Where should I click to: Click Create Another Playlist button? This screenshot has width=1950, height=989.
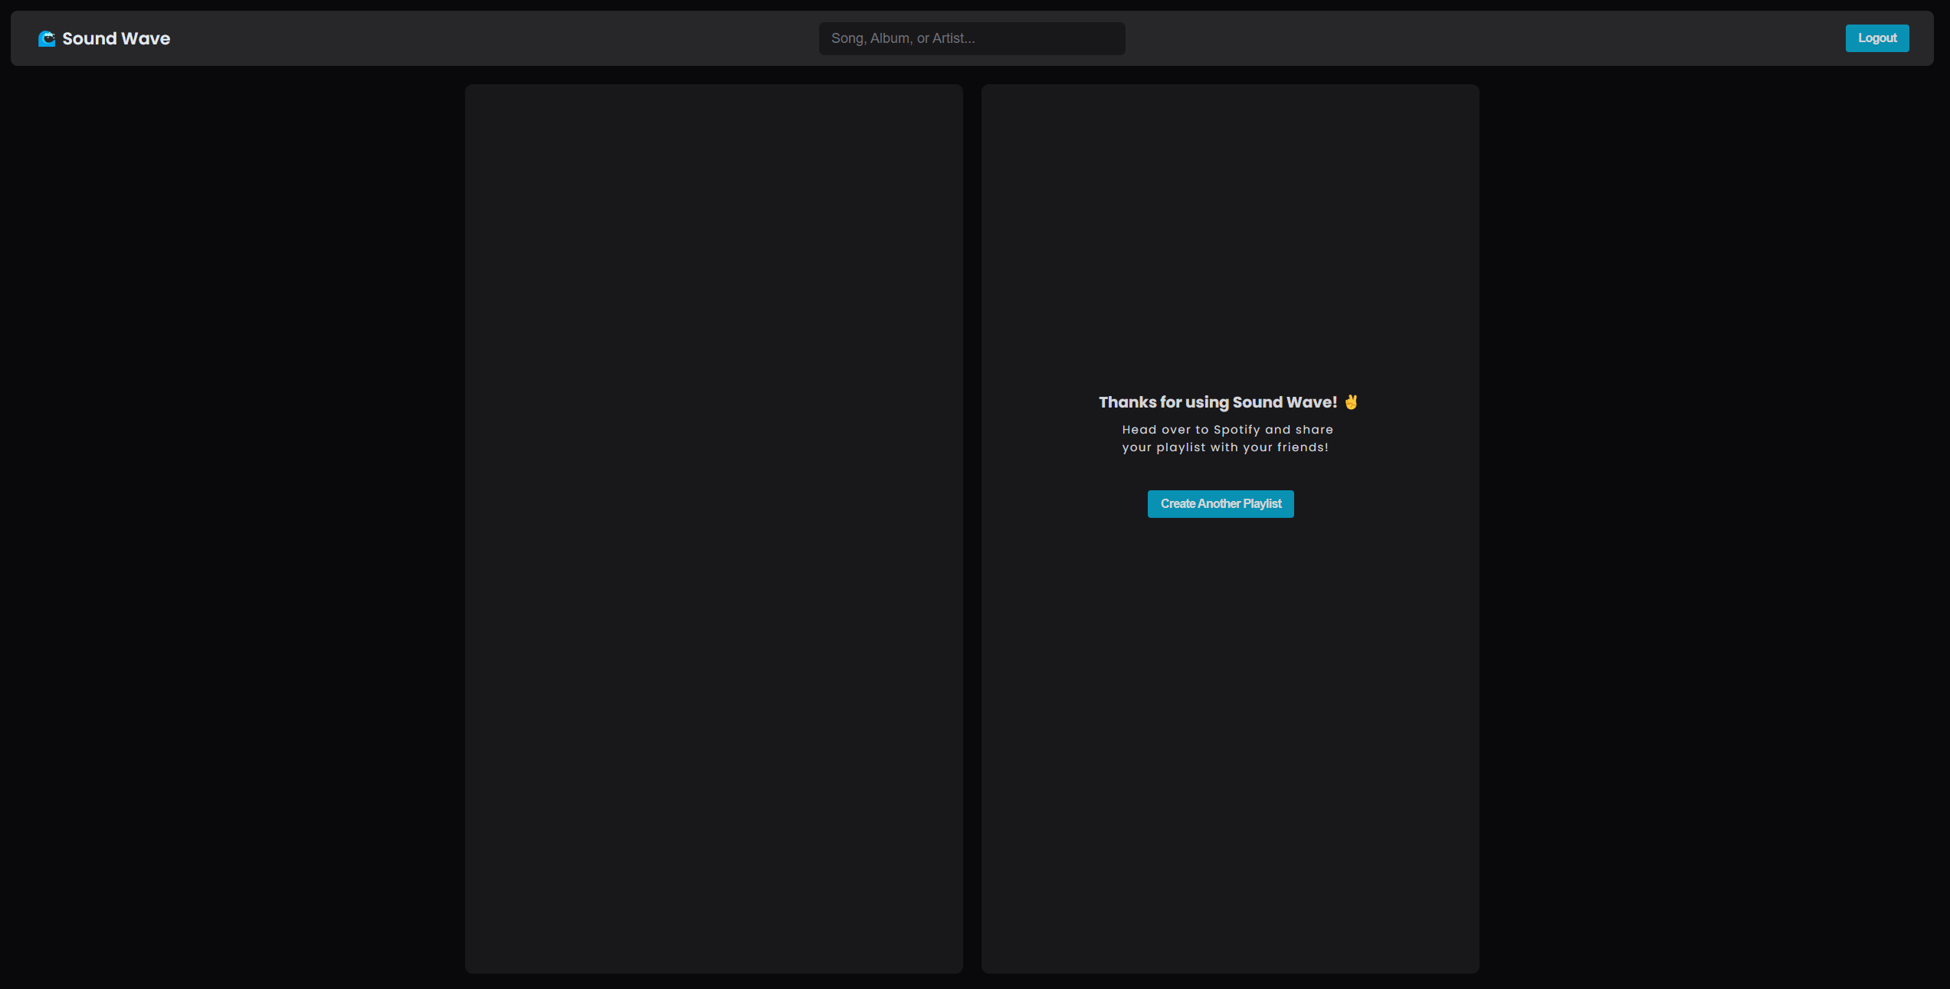click(x=1221, y=504)
